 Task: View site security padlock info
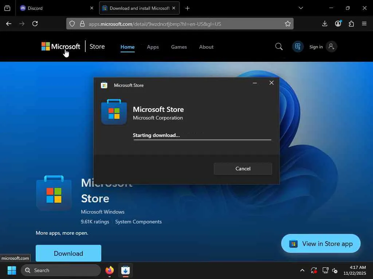(82, 24)
